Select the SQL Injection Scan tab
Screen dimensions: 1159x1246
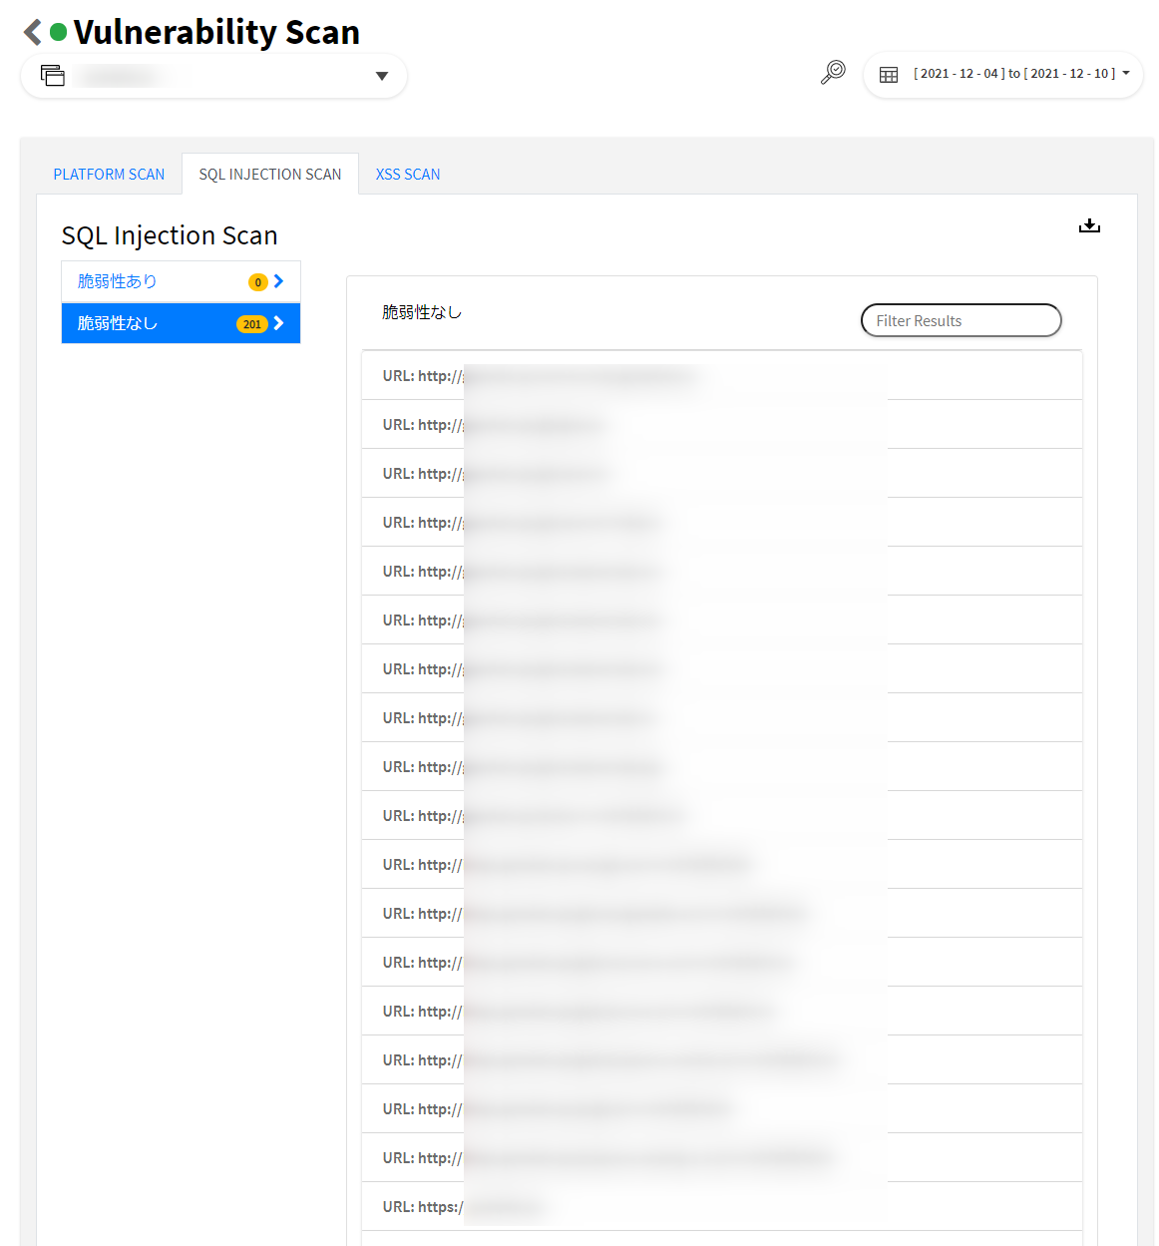pos(269,175)
